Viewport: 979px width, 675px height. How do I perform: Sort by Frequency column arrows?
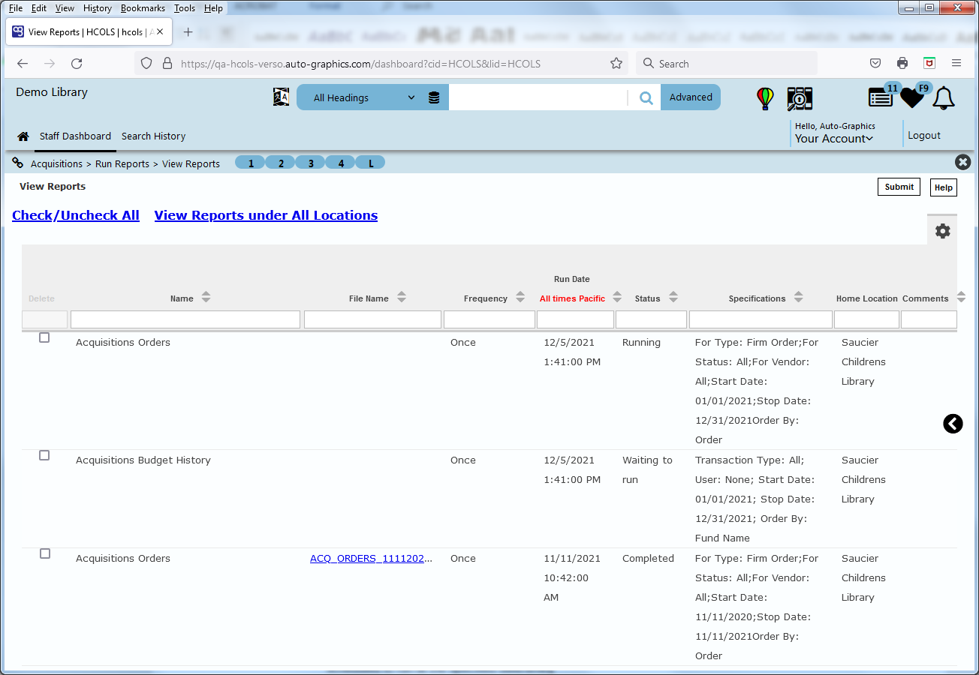(520, 298)
